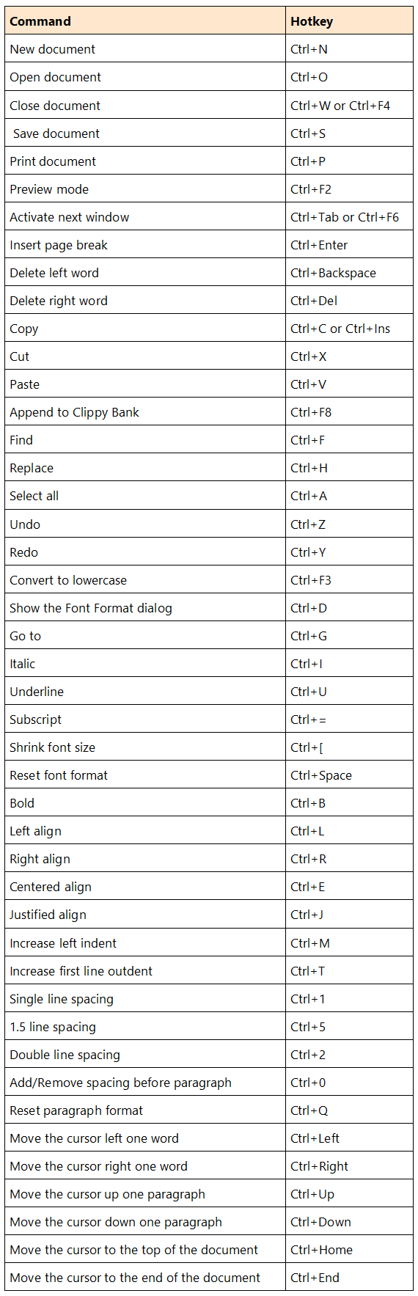
Task: Click the Convert to lowercase row
Action: click(x=209, y=579)
